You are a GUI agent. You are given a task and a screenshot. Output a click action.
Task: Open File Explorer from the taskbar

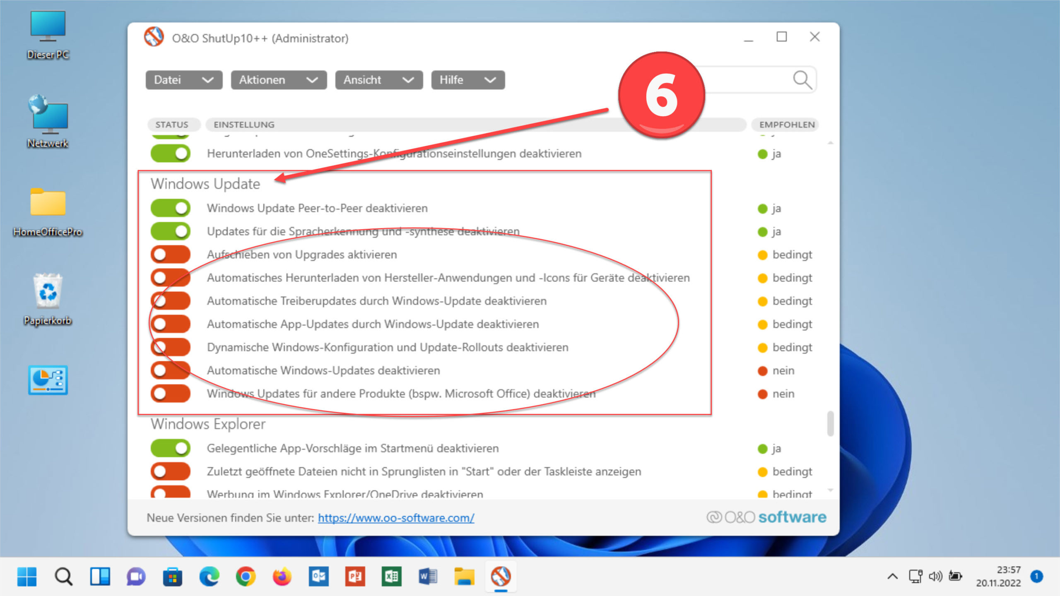pyautogui.click(x=464, y=576)
